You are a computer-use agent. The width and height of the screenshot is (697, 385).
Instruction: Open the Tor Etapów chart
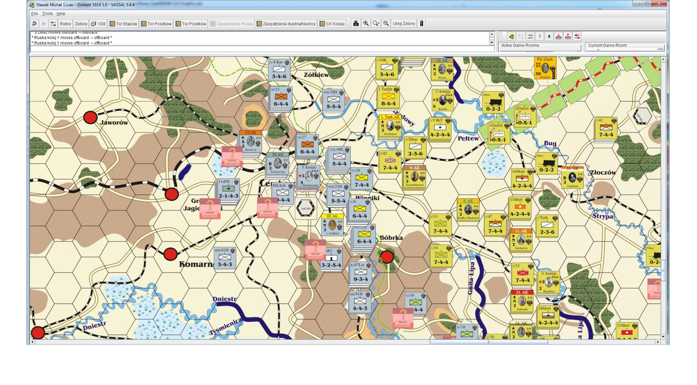(x=124, y=23)
